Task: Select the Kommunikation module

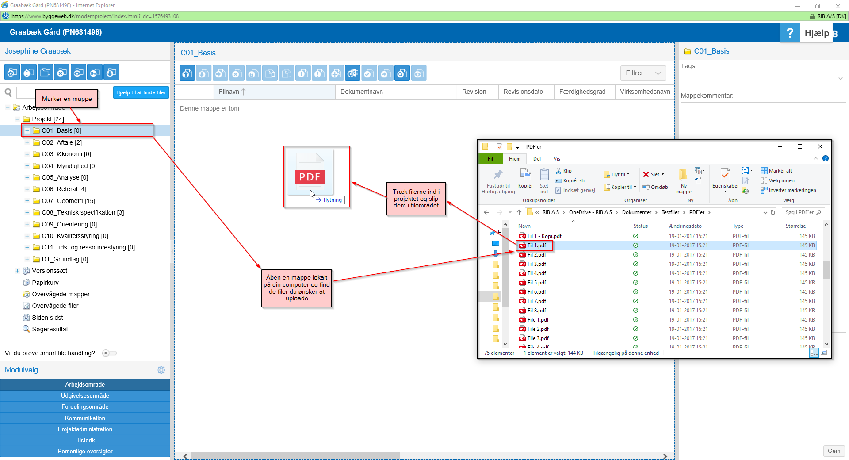Action: 85,418
